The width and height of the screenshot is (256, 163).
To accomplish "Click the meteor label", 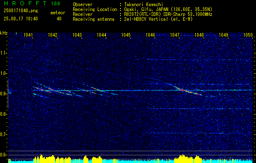I will point(58,13).
